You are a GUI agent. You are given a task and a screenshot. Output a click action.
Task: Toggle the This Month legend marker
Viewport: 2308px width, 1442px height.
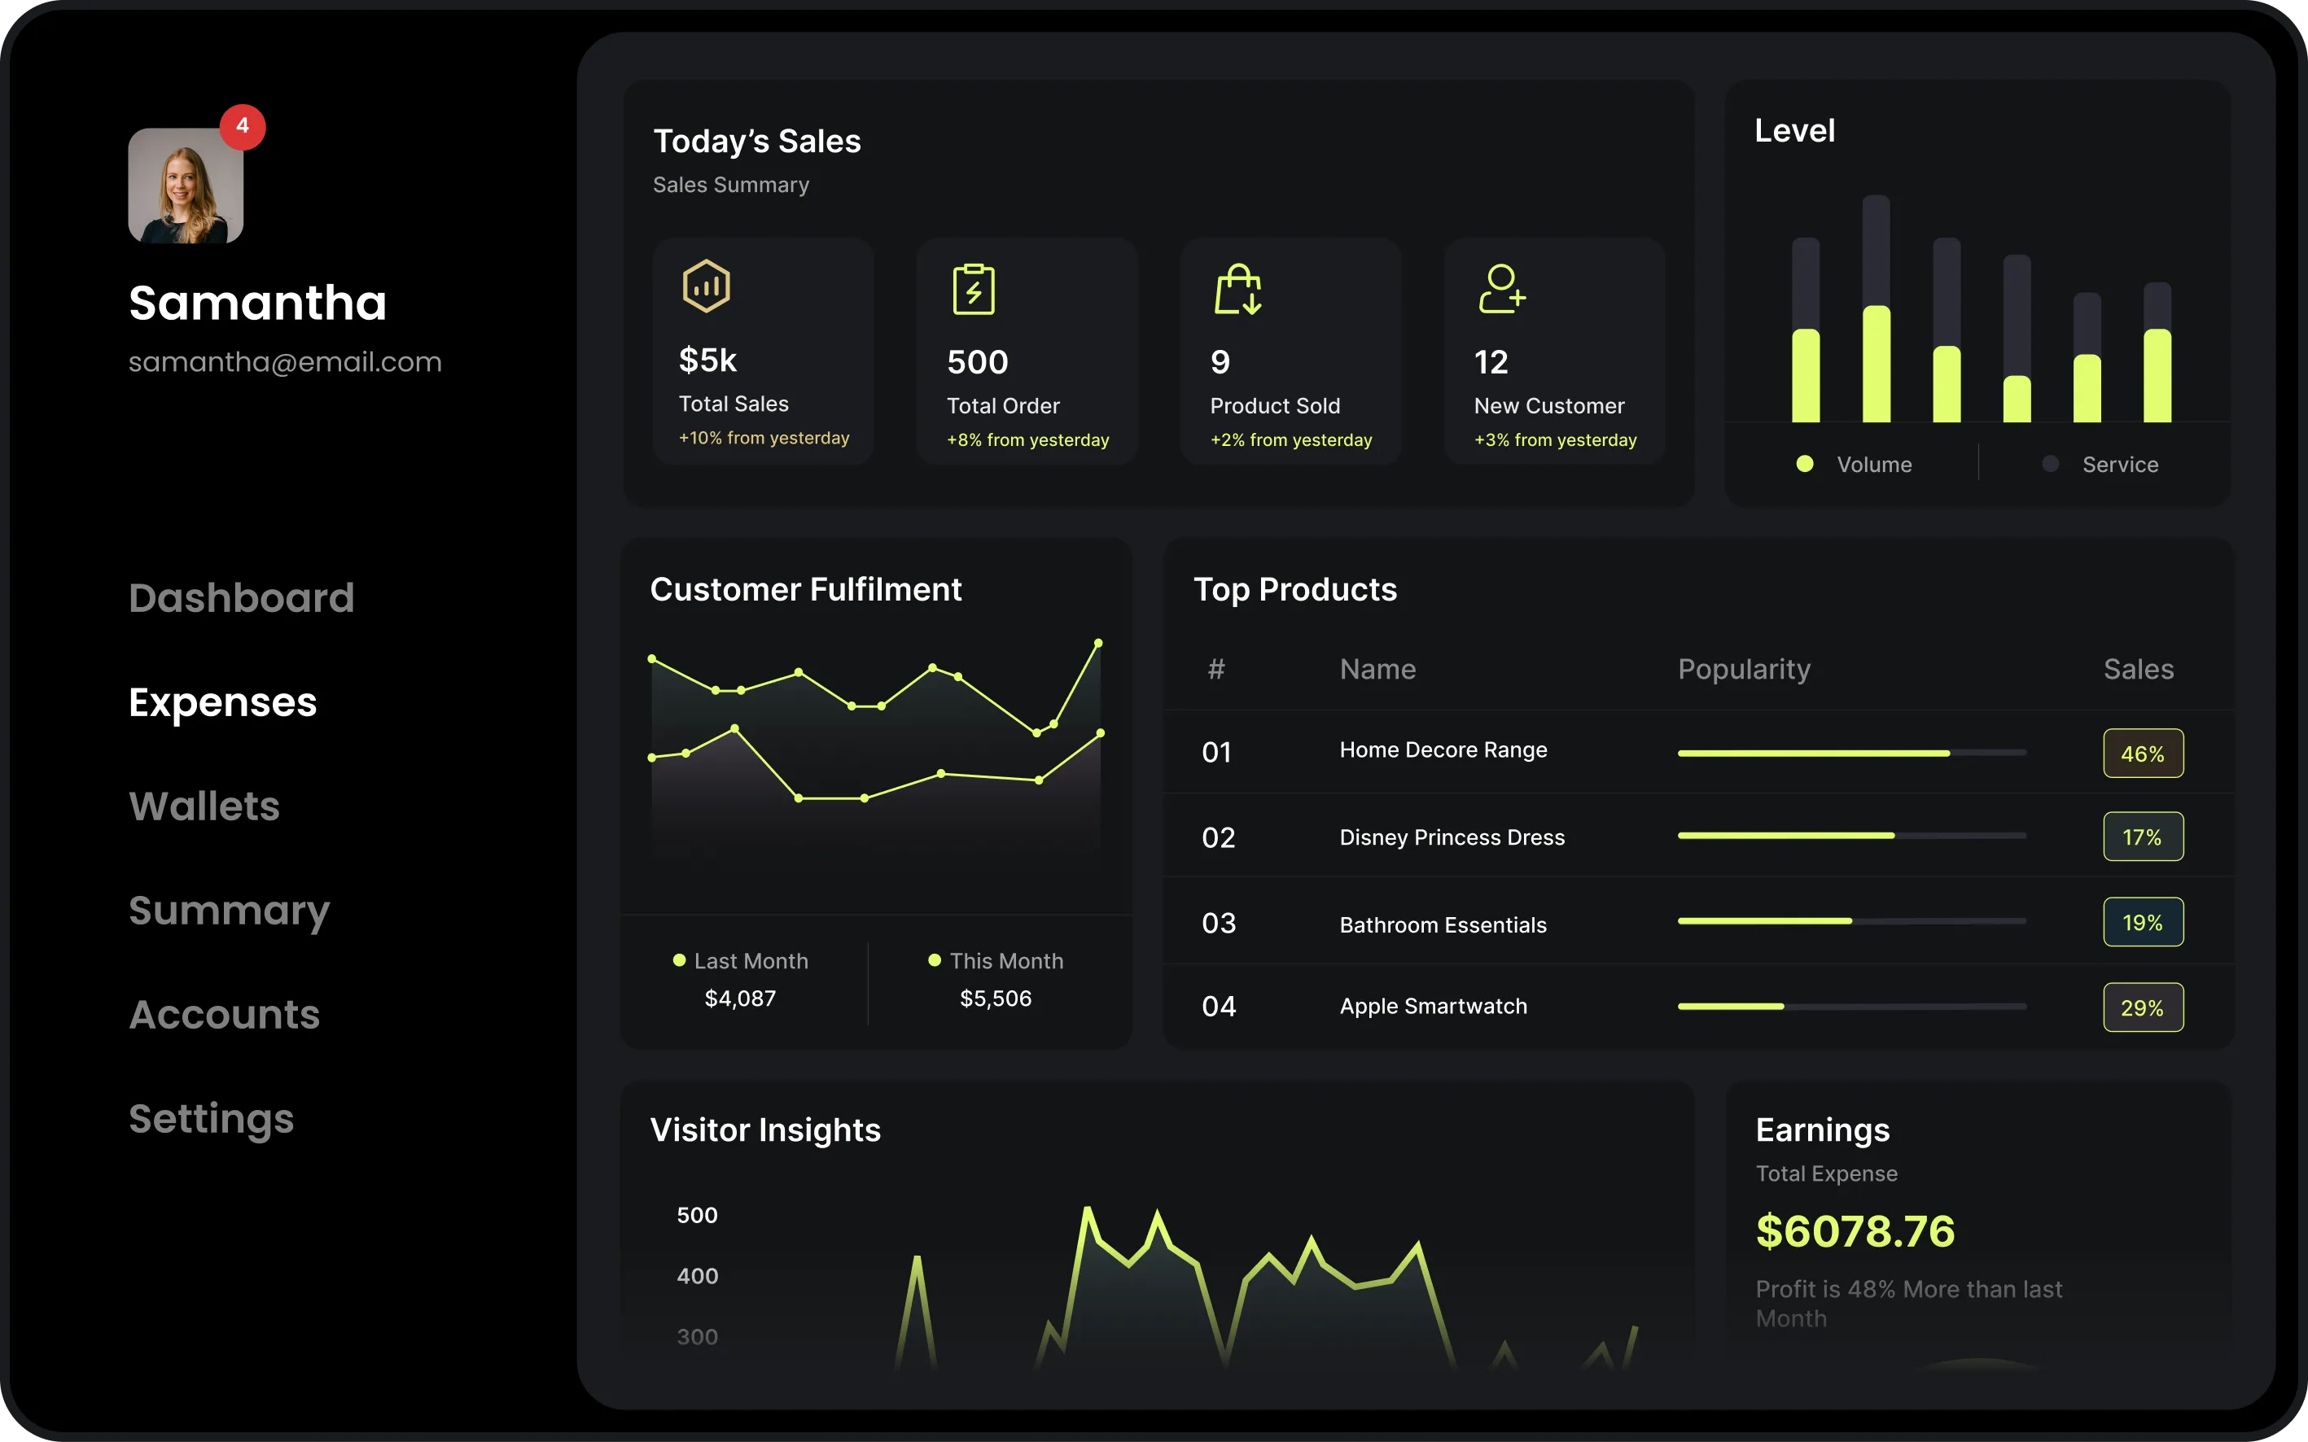[934, 960]
